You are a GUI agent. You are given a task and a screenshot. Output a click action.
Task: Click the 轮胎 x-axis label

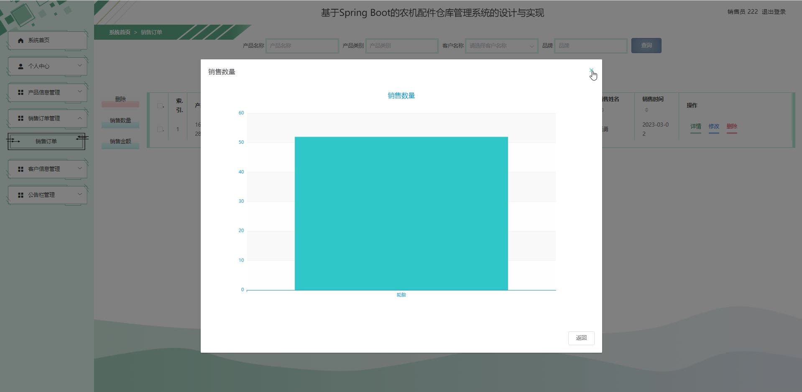[x=401, y=295]
